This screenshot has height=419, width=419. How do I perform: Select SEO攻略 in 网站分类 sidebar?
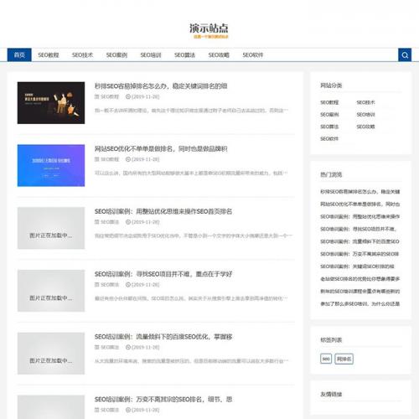365,127
